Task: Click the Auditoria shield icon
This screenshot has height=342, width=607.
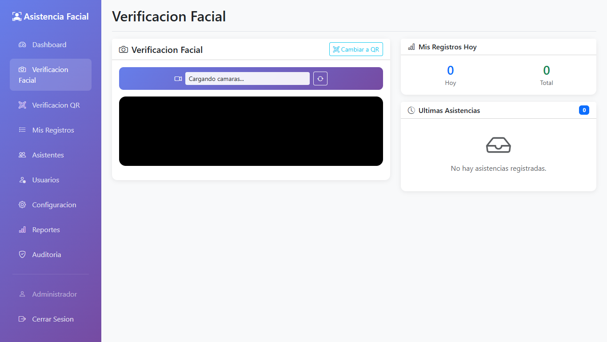Action: pos(22,255)
